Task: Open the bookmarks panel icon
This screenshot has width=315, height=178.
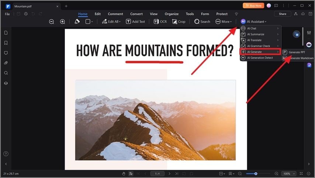Action: (x=6, y=43)
